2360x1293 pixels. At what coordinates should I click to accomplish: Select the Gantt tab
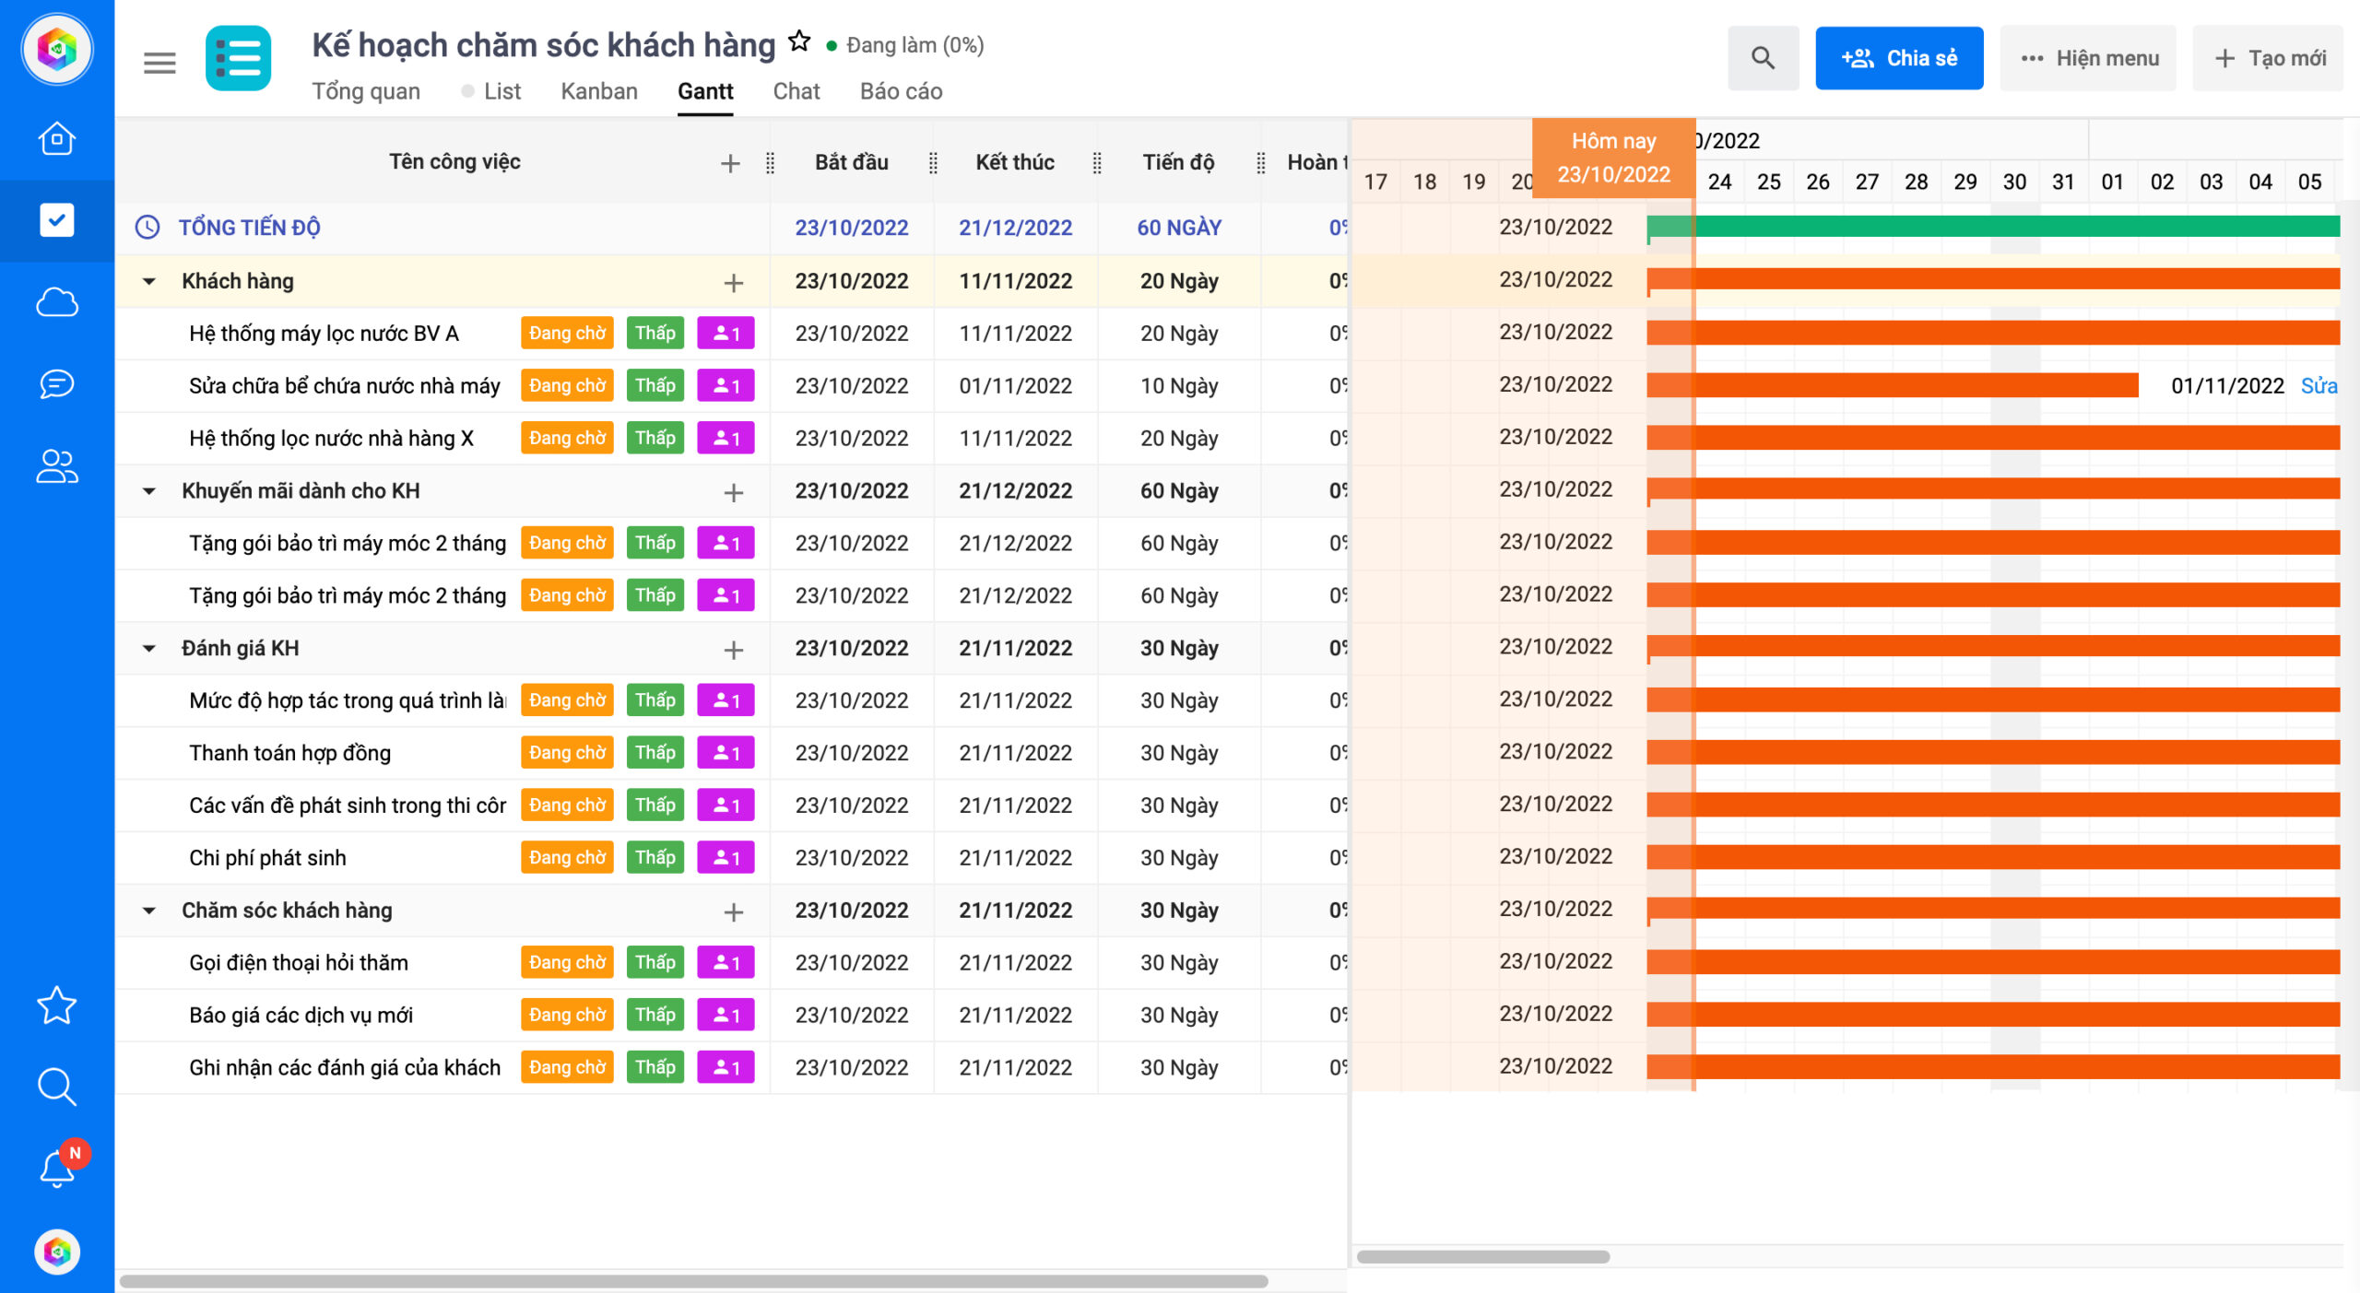tap(705, 91)
